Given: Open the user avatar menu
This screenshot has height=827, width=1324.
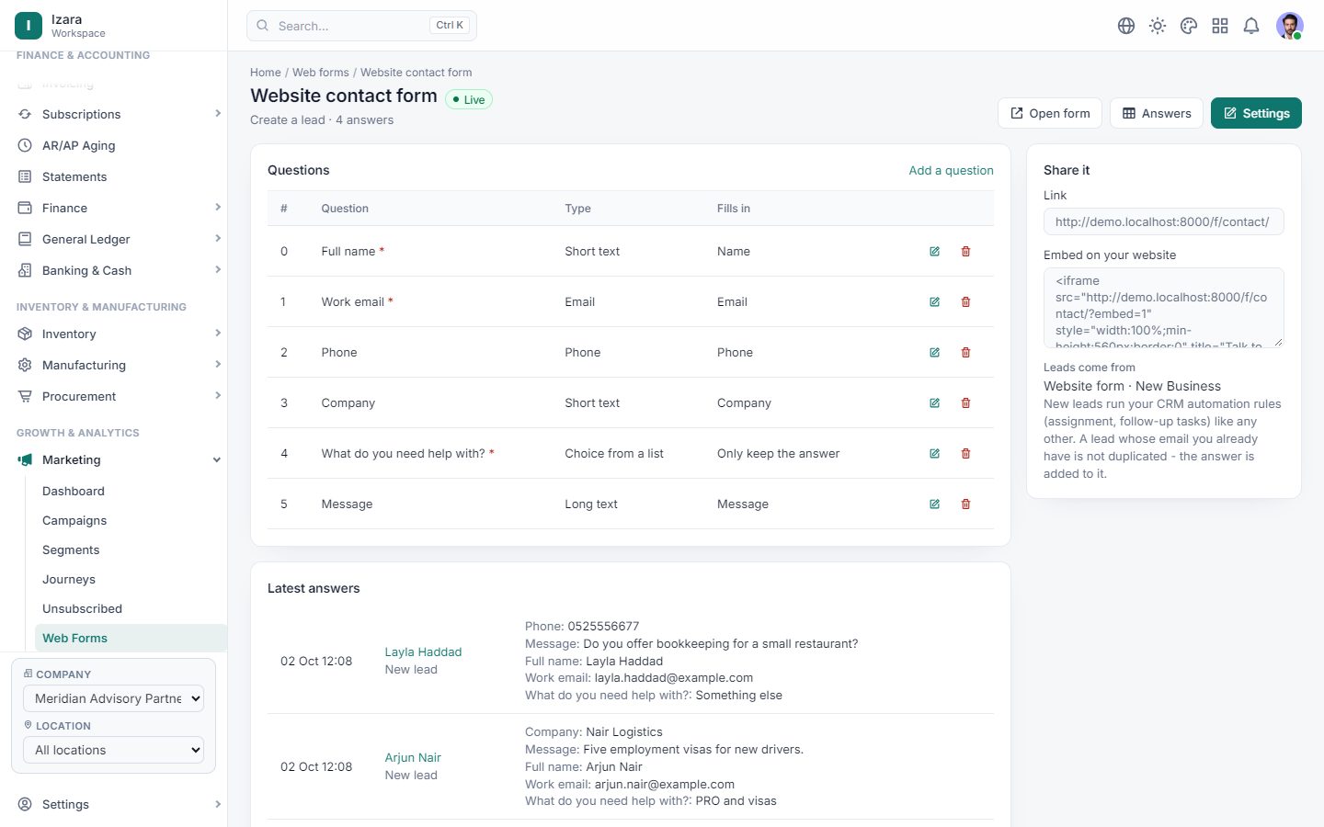Looking at the screenshot, I should click(x=1290, y=26).
